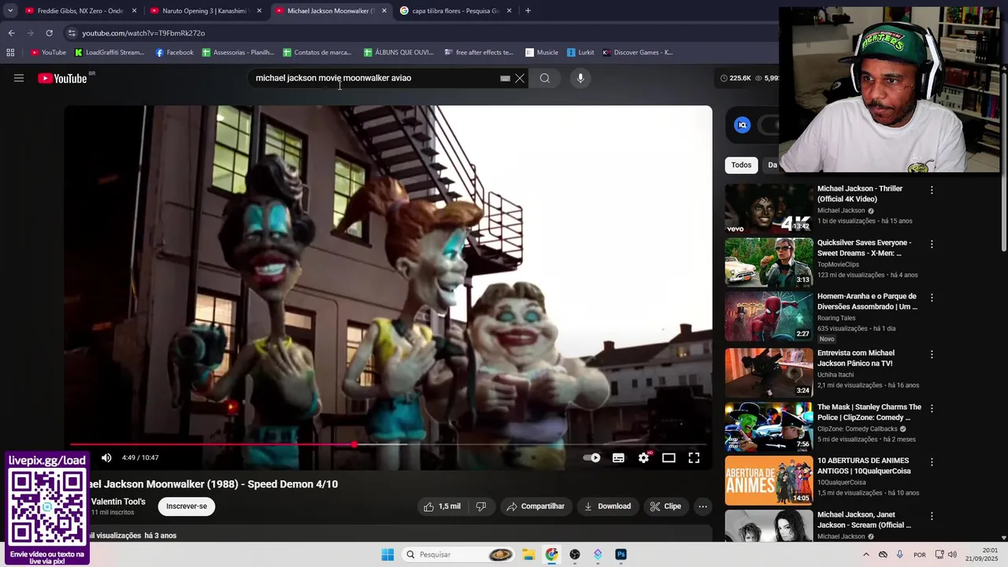Open options menu for The Mask video
Screen dimensions: 1008x567
pos(932,408)
